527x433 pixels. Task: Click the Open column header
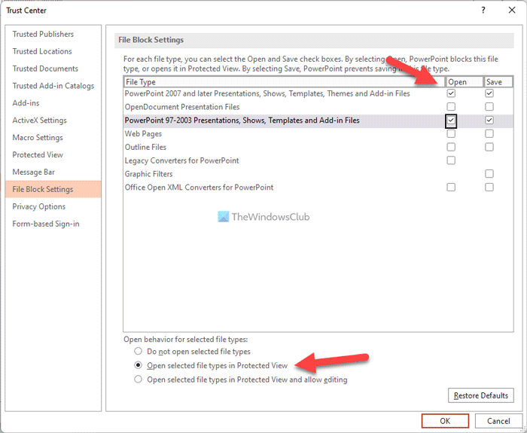pos(465,82)
